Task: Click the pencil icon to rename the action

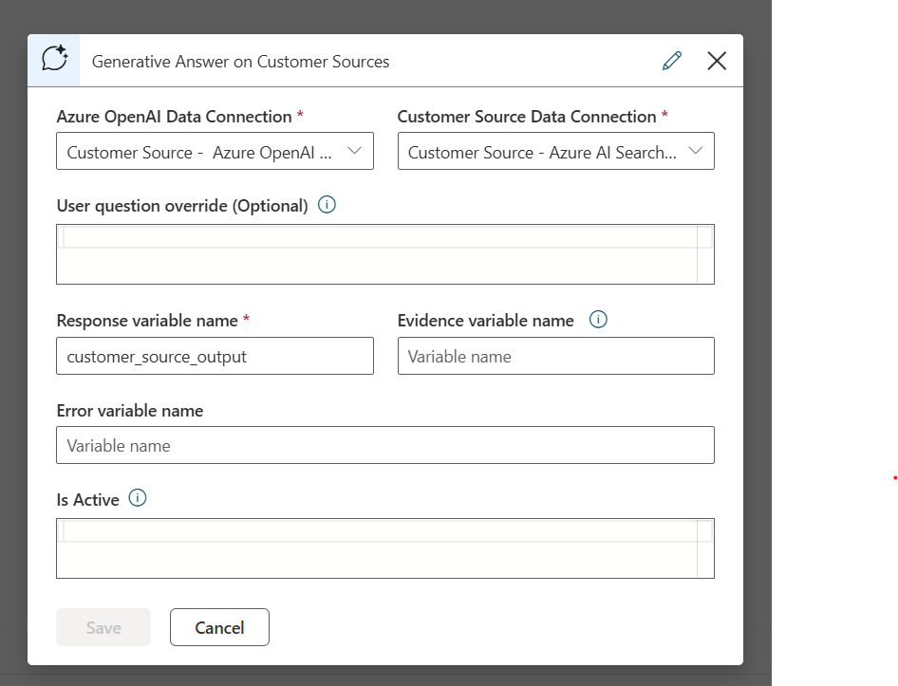Action: (x=671, y=60)
